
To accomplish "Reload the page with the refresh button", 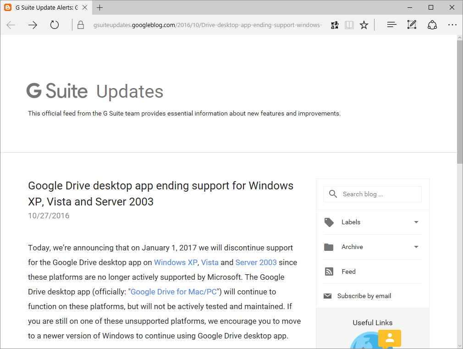I will click(x=55, y=25).
